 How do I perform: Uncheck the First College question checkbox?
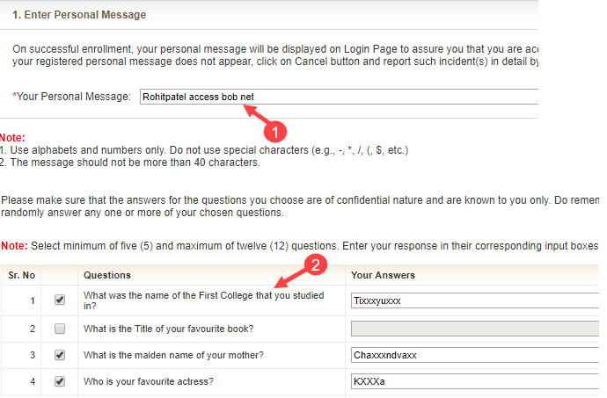(60, 300)
